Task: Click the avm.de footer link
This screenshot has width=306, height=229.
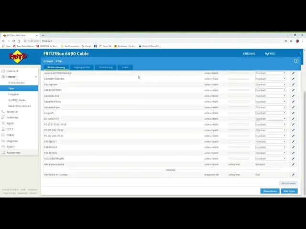Action: coord(33,193)
